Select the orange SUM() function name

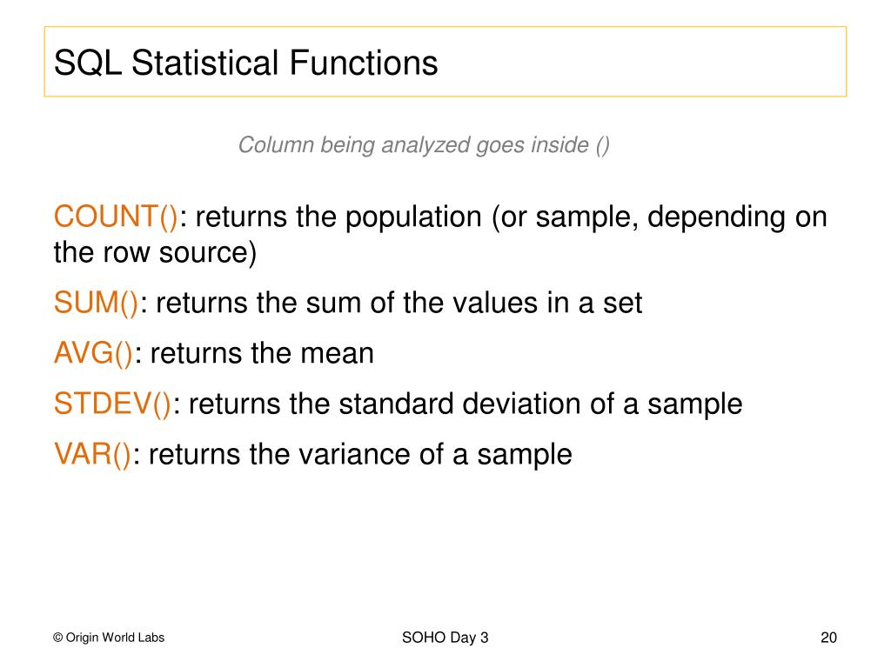tap(96, 303)
